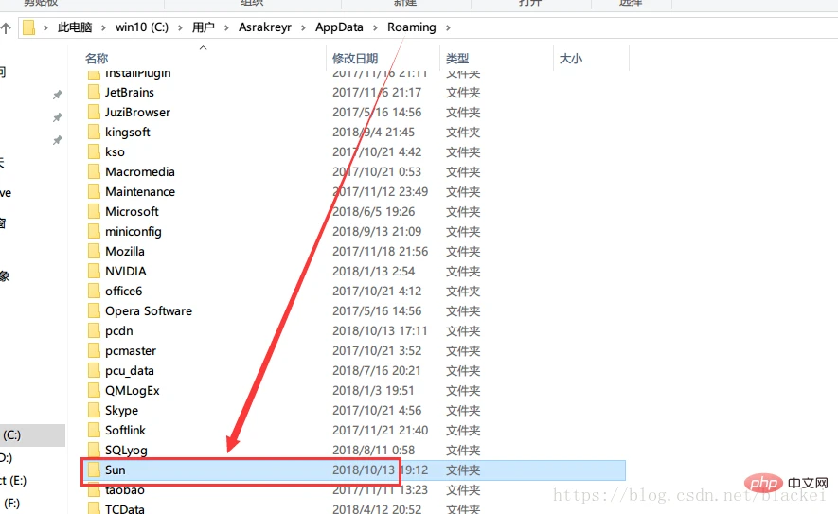This screenshot has width=838, height=514.
Task: Click the Skype folder icon
Action: (x=94, y=410)
